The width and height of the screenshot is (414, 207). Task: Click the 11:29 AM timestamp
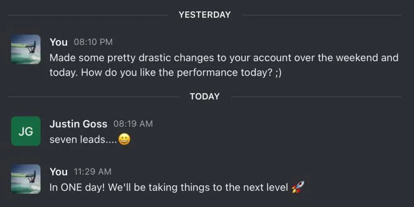tap(93, 172)
